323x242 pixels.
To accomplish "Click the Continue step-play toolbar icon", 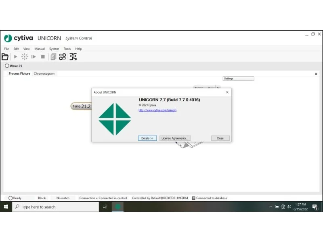I will click(34, 56).
